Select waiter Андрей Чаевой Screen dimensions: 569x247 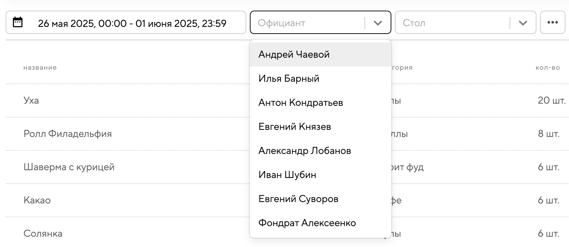point(294,54)
